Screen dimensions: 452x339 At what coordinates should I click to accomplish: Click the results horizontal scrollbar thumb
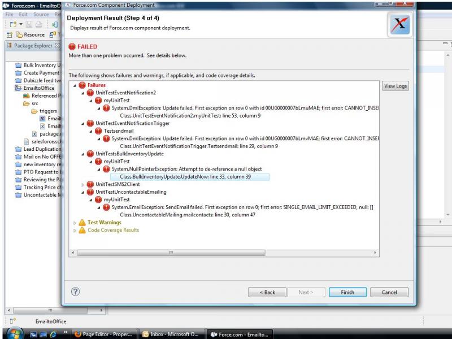(x=171, y=253)
